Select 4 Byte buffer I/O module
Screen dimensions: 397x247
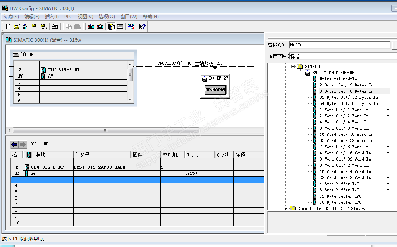[339, 184]
